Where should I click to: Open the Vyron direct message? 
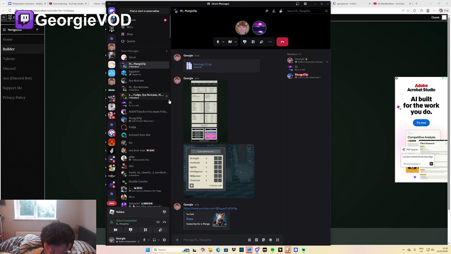click(144, 57)
